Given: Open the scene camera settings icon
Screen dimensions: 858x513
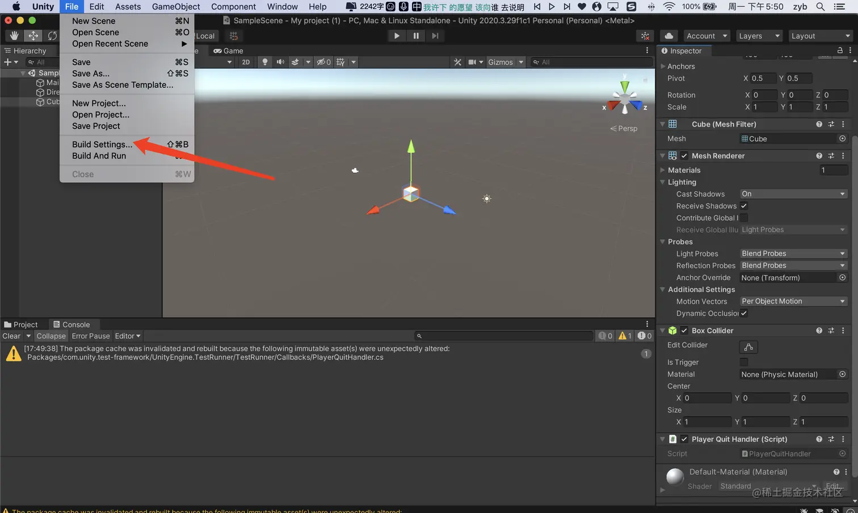Looking at the screenshot, I should click(472, 62).
